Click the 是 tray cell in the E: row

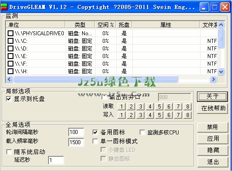point(124,56)
